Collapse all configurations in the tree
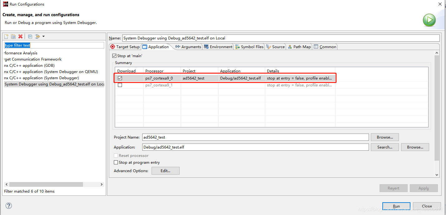The width and height of the screenshot is (446, 215). click(30, 36)
